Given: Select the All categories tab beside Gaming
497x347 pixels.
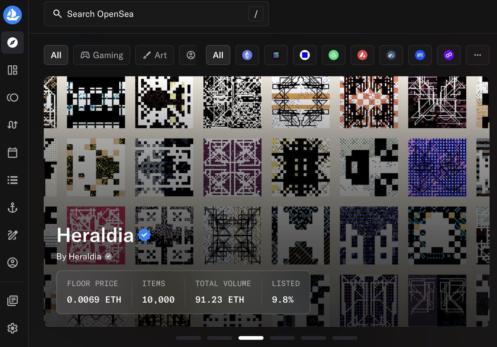Looking at the screenshot, I should pos(56,55).
